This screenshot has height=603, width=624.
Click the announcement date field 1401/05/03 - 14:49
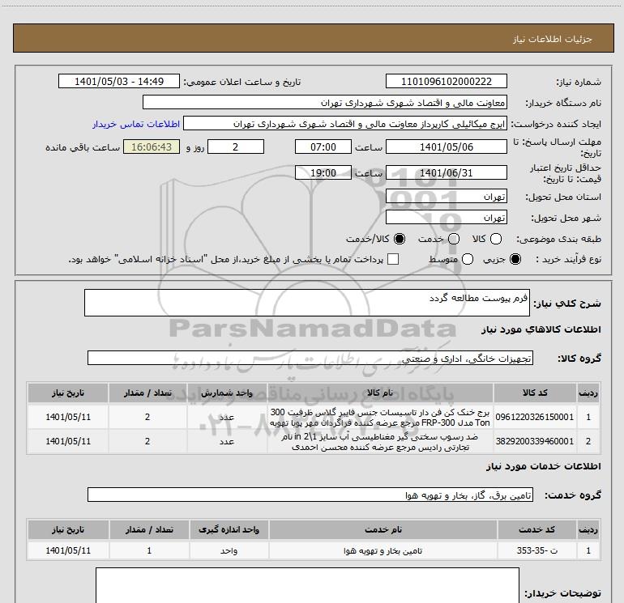(x=119, y=81)
